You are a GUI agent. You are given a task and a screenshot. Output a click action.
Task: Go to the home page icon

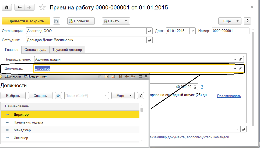pos(7,7)
